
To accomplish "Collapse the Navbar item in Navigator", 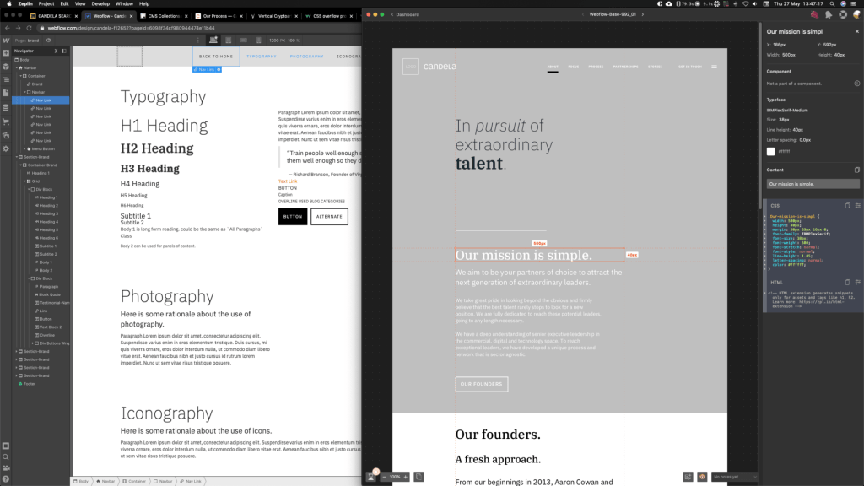I will click(x=18, y=68).
